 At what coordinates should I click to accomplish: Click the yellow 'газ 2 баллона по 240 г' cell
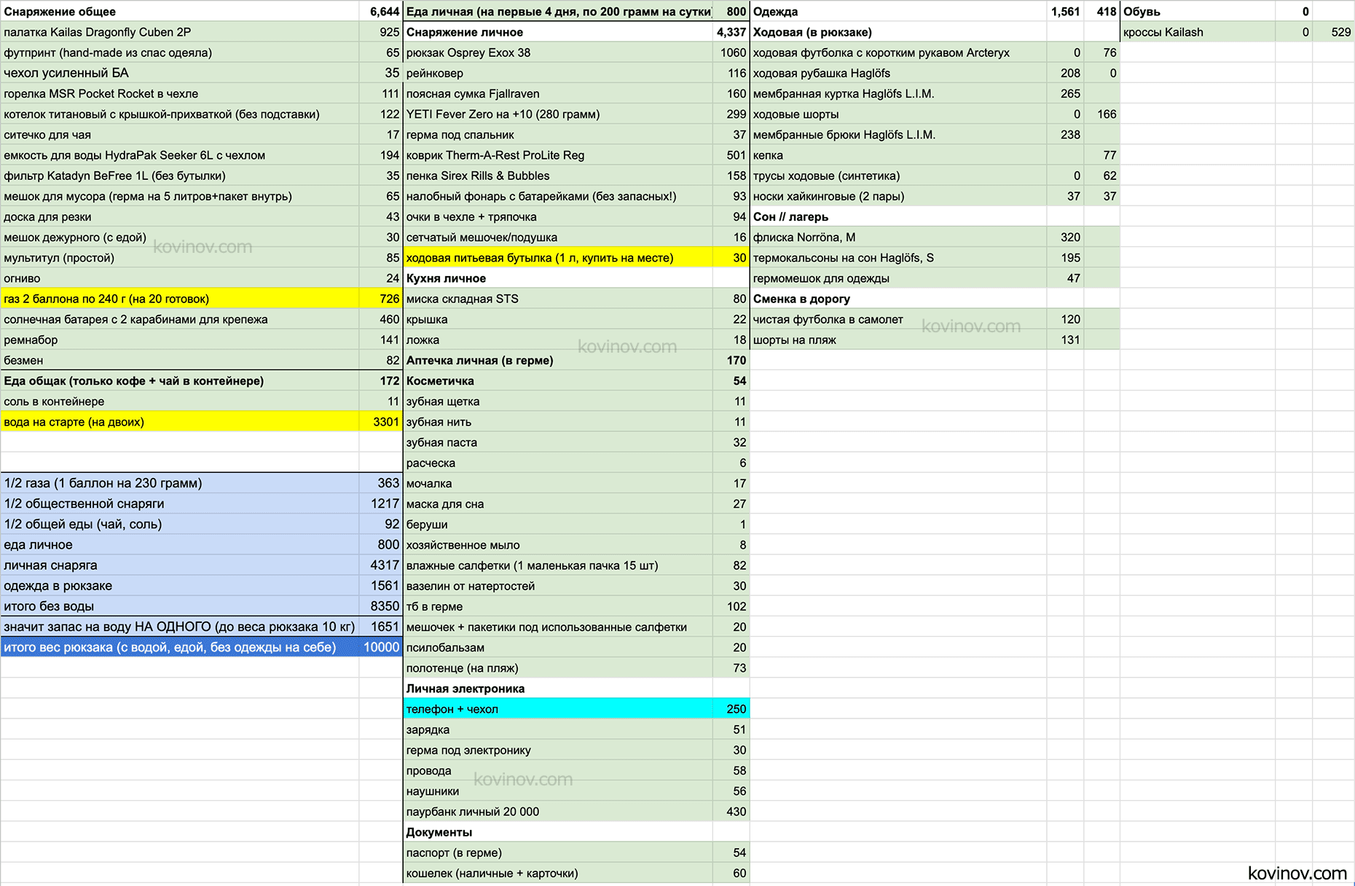180,299
